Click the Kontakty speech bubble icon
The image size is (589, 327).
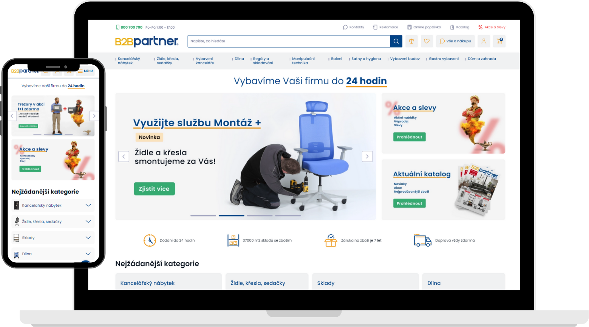point(345,27)
